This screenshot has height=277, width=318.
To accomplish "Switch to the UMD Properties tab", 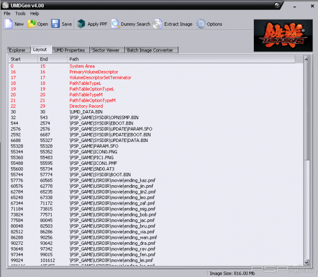I will (x=70, y=50).
